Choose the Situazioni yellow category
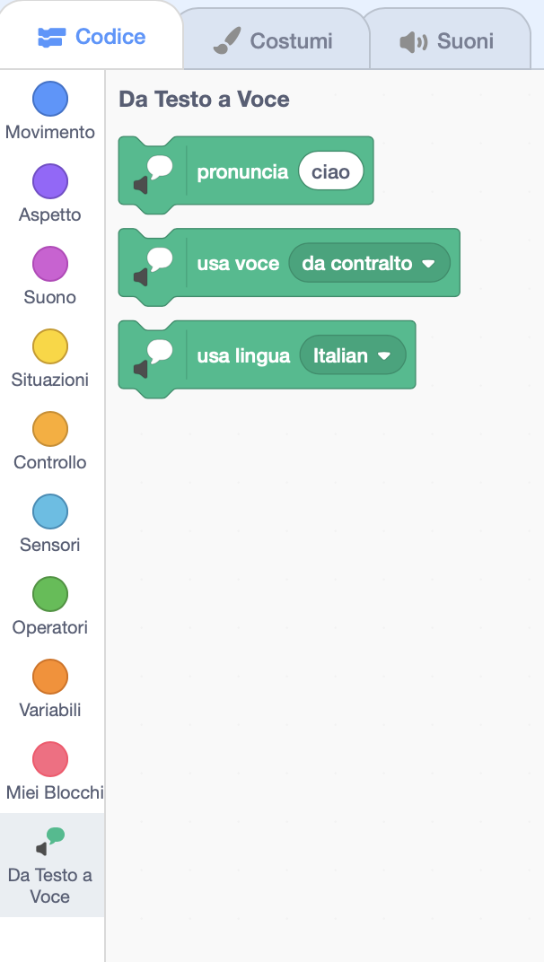The height and width of the screenshot is (962, 544). (49, 346)
